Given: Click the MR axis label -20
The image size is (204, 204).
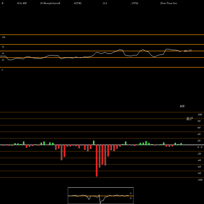Looking at the screenshot, I should (199, 154).
